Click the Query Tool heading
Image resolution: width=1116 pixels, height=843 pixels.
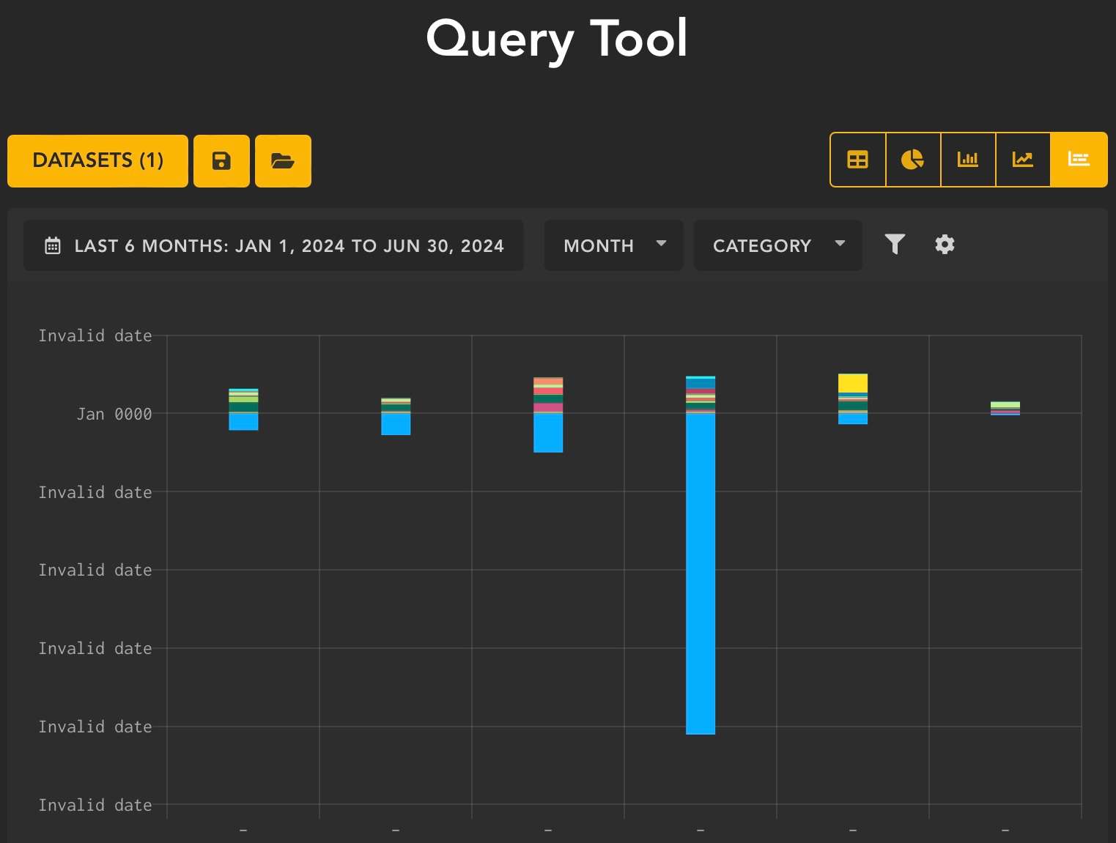pyautogui.click(x=557, y=39)
